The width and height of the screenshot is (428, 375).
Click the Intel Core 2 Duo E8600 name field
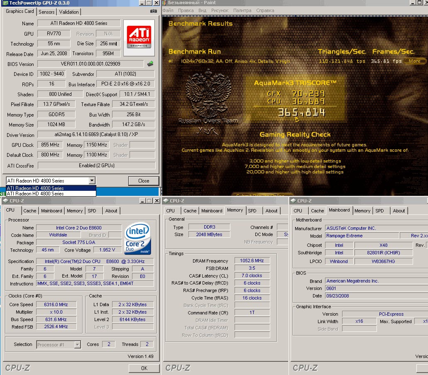79,228
